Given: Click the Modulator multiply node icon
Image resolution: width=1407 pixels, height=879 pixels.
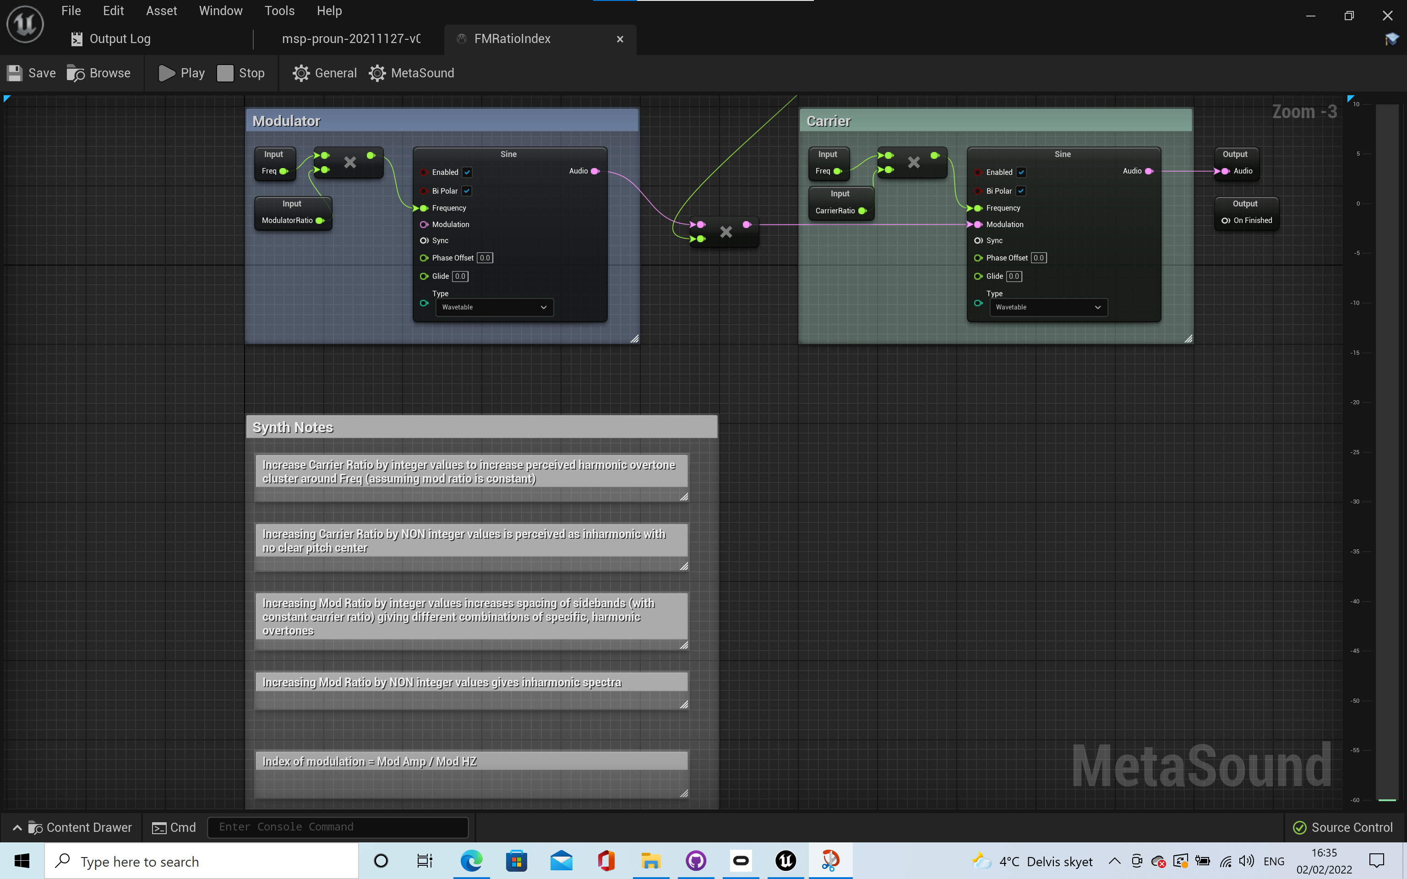Looking at the screenshot, I should (349, 162).
